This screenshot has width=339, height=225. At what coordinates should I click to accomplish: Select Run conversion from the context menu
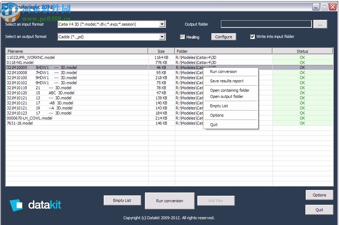(223, 72)
